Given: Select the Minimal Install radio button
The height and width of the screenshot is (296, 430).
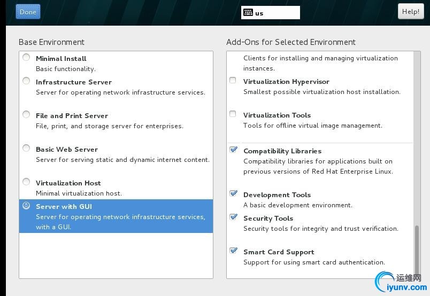Looking at the screenshot, I should pyautogui.click(x=26, y=57).
